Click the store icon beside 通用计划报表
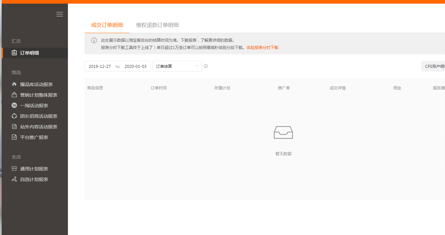Image resolution: width=445 pixels, height=235 pixels. (14, 169)
